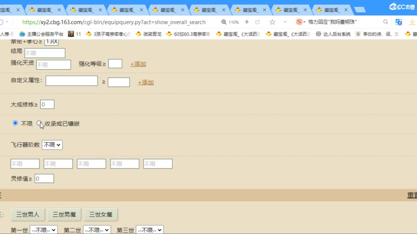Click +添加 link in 自定义属性 row

coord(146,83)
